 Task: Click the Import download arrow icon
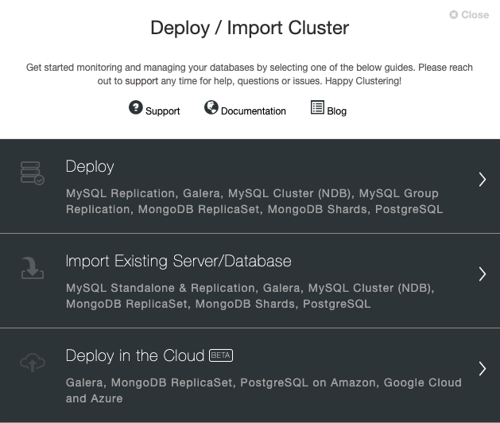(33, 268)
